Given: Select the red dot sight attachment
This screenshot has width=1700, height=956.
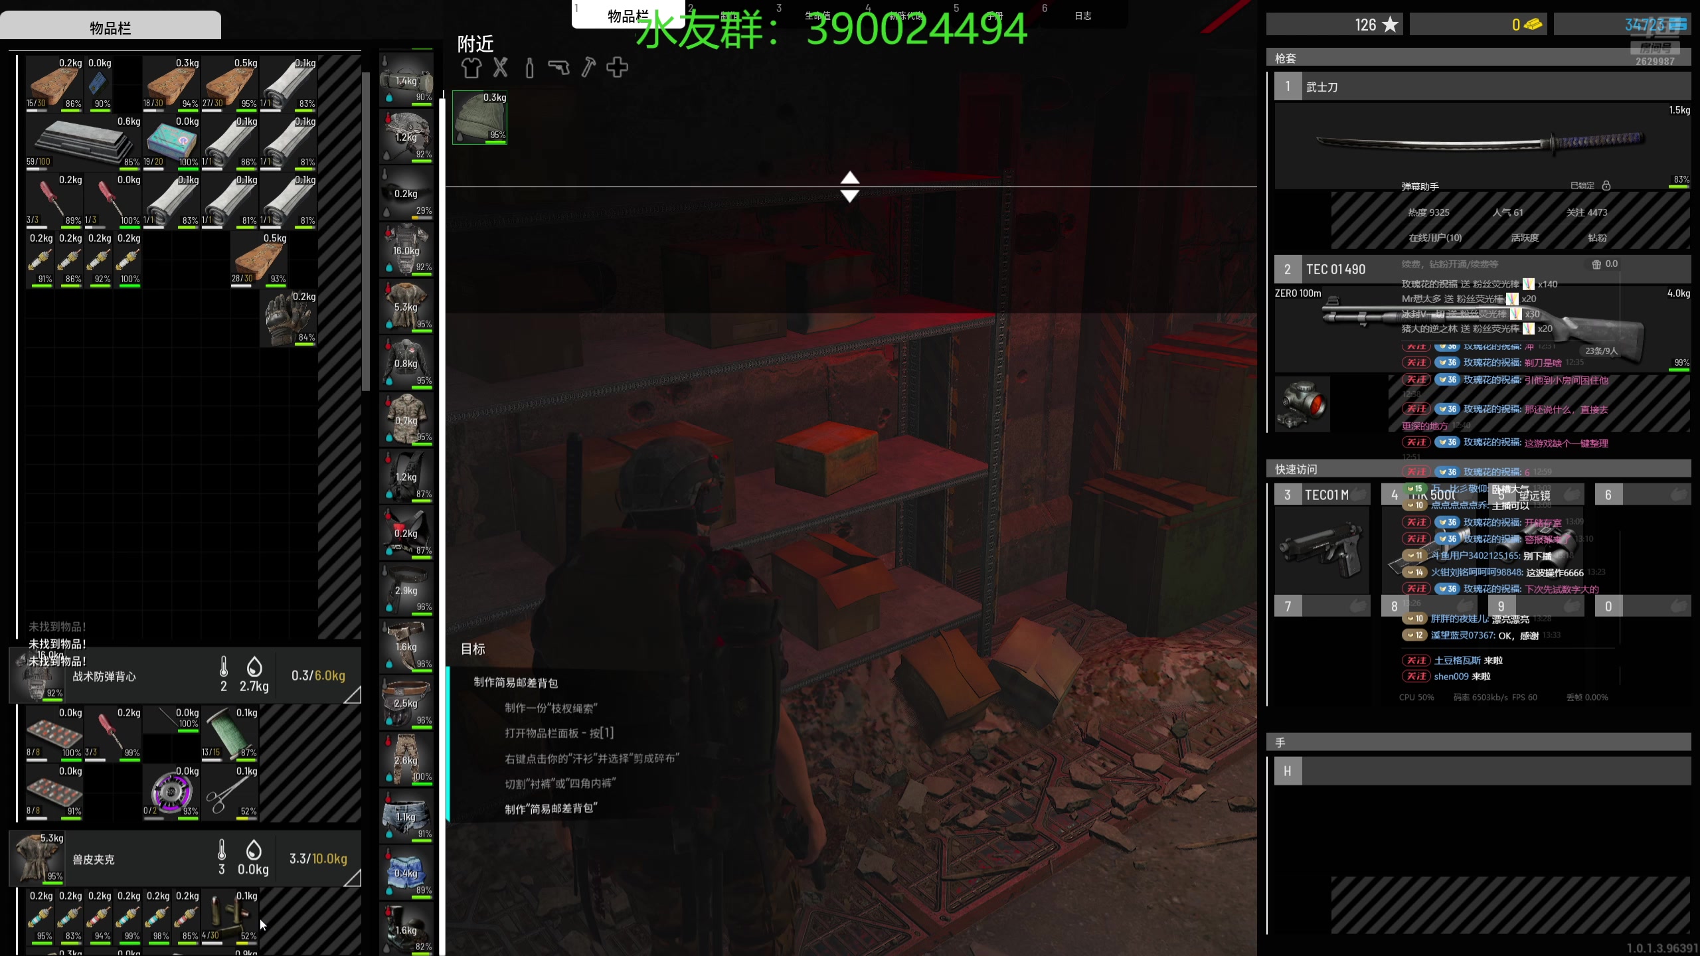Looking at the screenshot, I should [1302, 404].
